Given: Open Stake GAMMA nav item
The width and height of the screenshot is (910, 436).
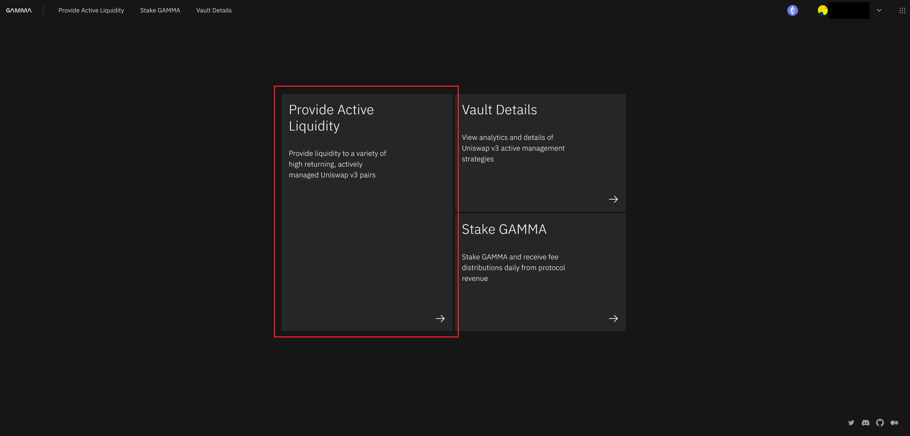Looking at the screenshot, I should [x=160, y=10].
